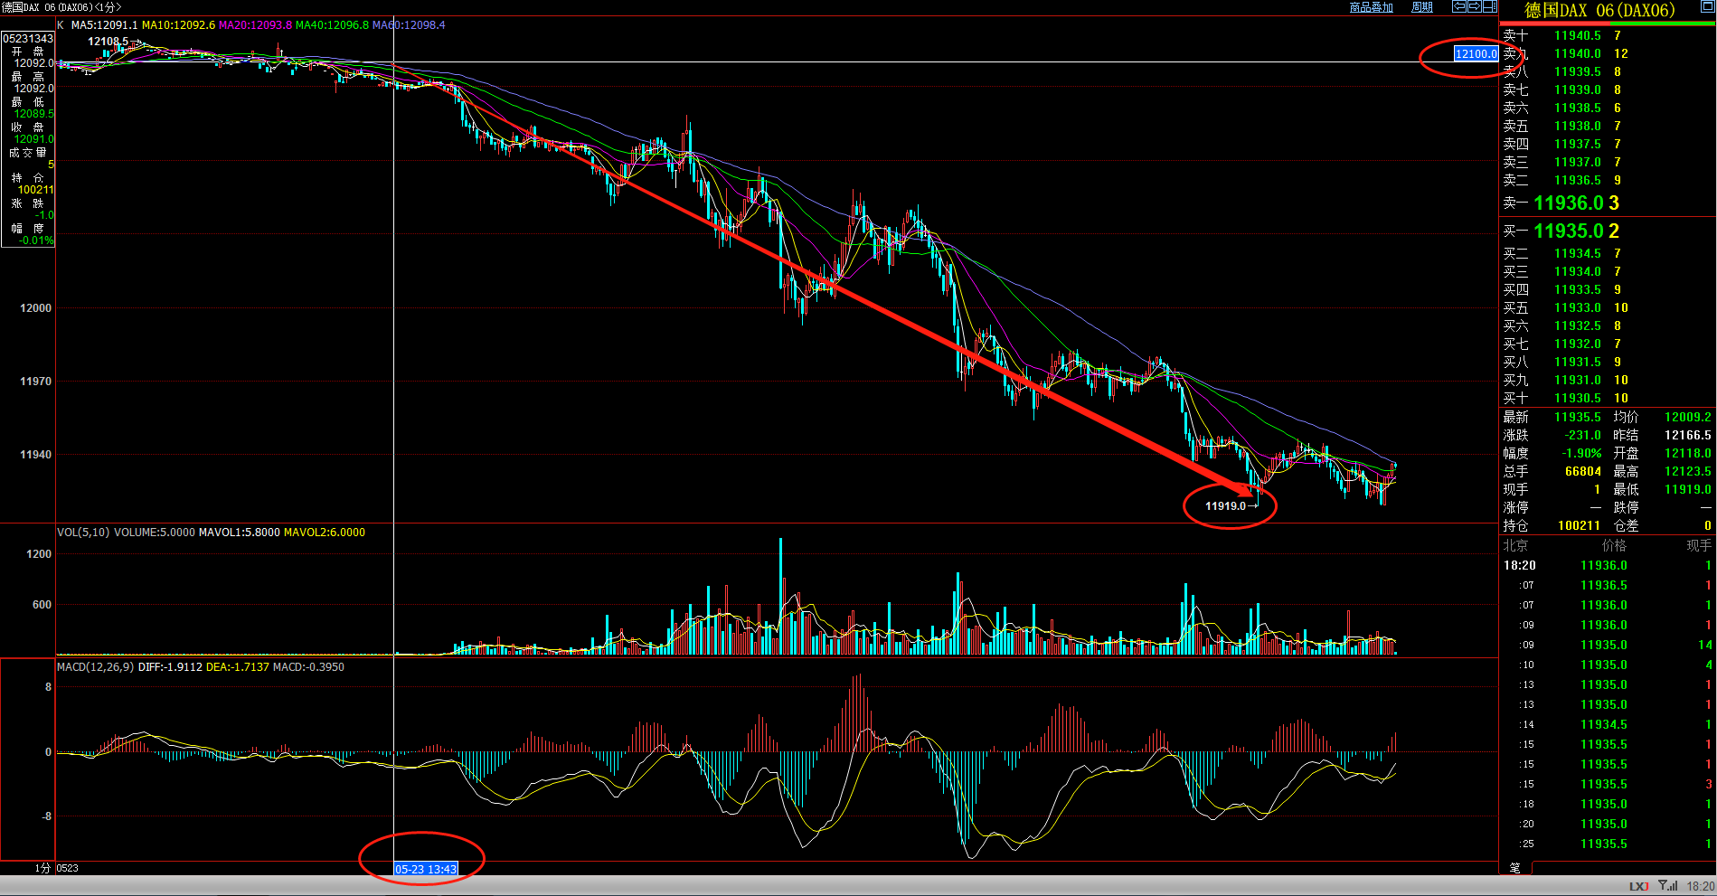Click the DEA:-1.7137 value
Image resolution: width=1717 pixels, height=896 pixels.
(238, 667)
